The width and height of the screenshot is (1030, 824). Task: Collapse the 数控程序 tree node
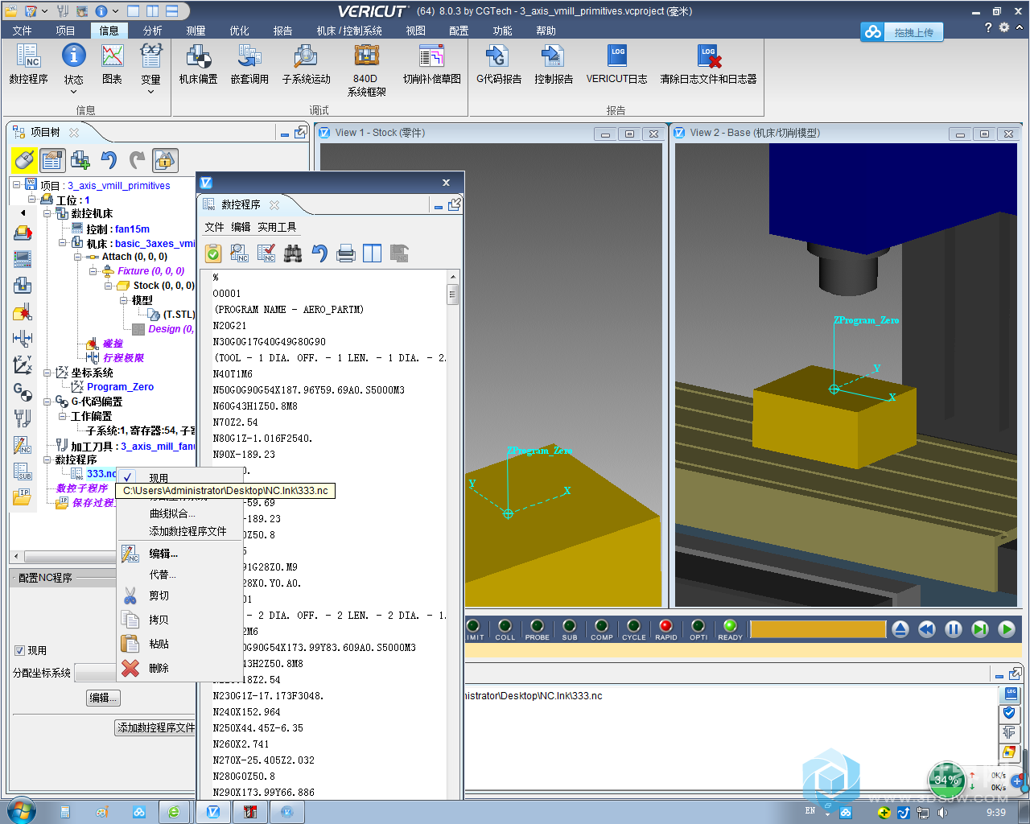[47, 459]
